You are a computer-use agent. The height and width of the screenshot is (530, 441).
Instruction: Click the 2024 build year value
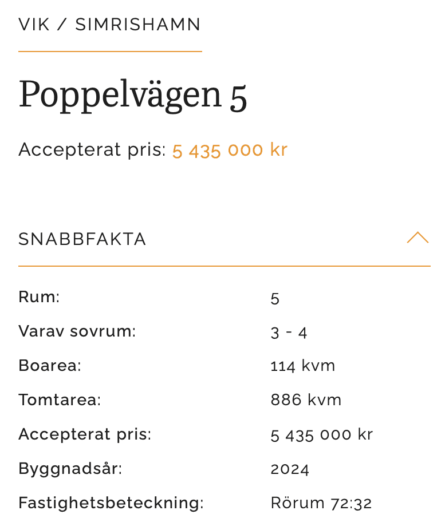click(290, 469)
